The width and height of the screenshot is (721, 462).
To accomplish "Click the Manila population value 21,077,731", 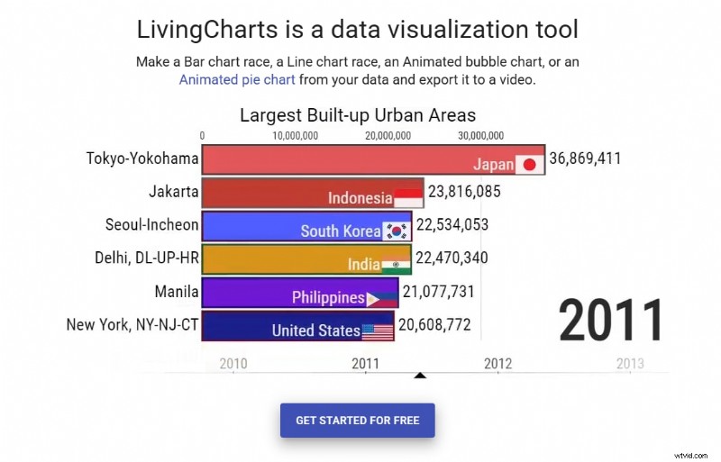I will click(438, 292).
